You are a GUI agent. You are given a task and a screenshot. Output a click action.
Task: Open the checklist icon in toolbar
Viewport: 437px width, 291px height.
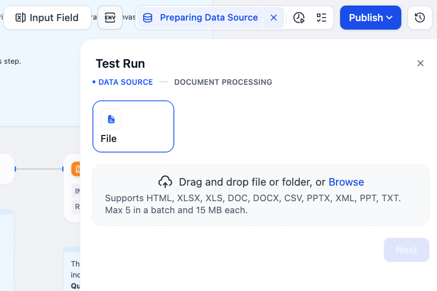pyautogui.click(x=321, y=18)
